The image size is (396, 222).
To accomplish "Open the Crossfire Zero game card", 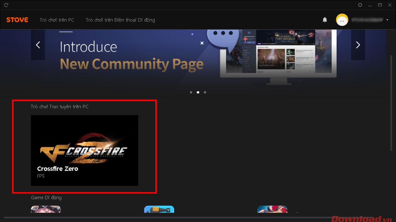I will (x=84, y=150).
